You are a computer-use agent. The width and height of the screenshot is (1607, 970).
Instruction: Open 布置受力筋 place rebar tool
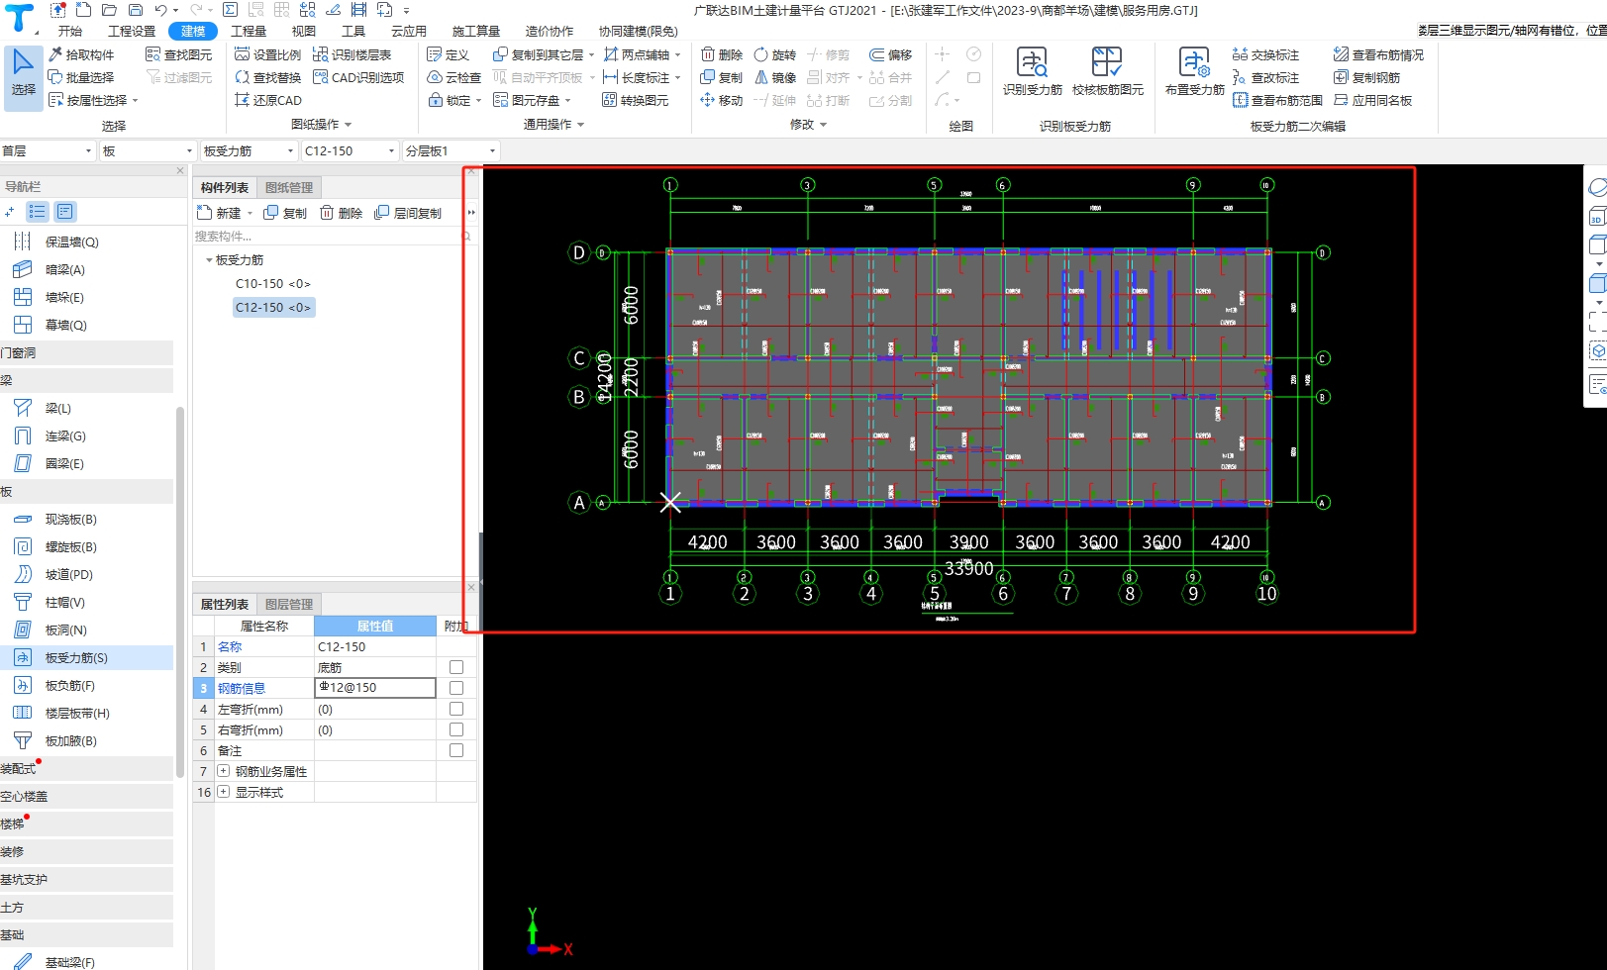(1194, 71)
